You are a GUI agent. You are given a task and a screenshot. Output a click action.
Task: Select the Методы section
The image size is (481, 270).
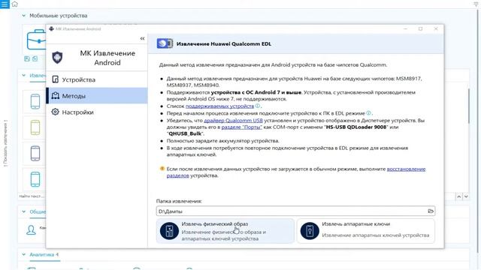coord(97,96)
